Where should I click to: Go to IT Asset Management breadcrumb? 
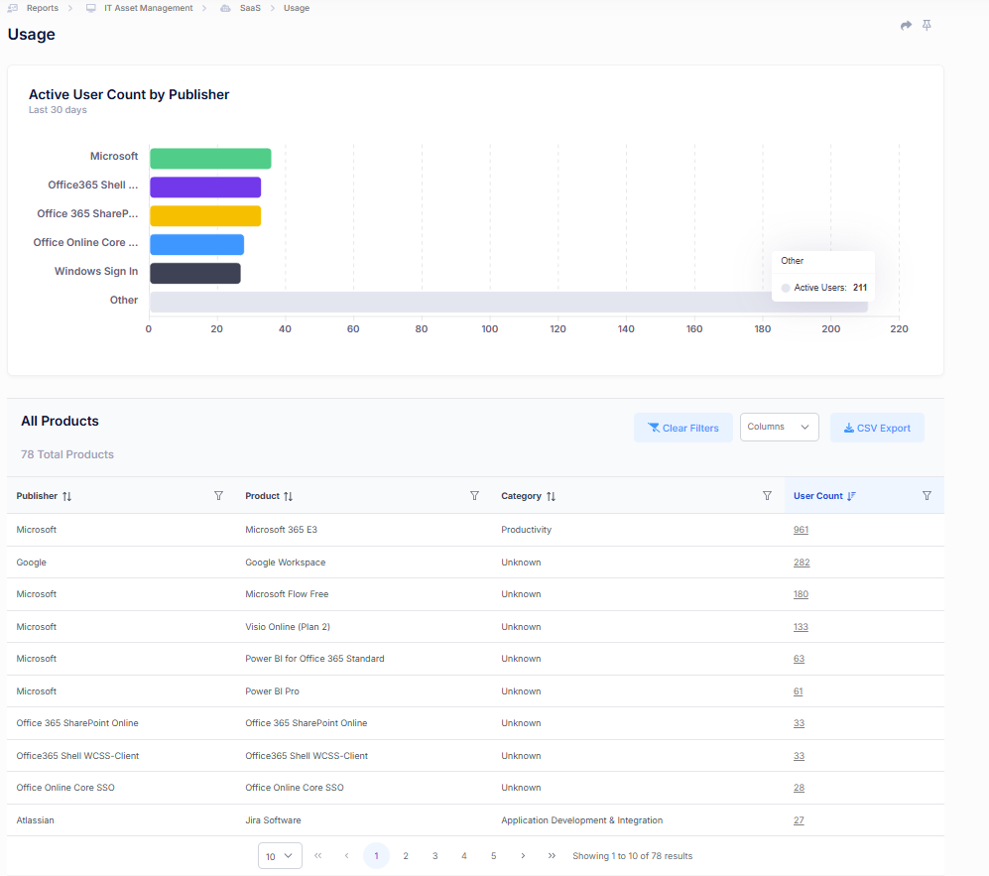(149, 8)
